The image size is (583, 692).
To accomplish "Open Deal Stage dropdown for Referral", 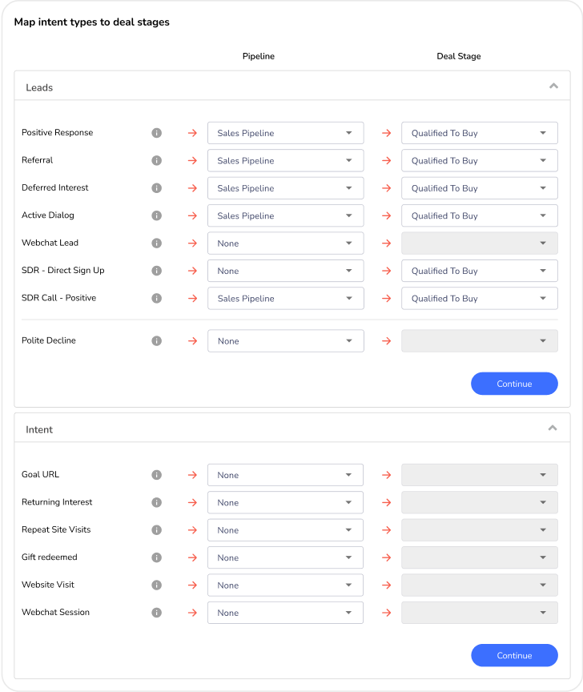I will [479, 160].
